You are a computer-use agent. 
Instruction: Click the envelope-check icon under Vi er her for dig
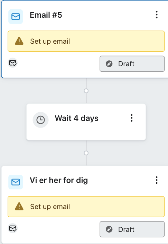pyautogui.click(x=12, y=228)
